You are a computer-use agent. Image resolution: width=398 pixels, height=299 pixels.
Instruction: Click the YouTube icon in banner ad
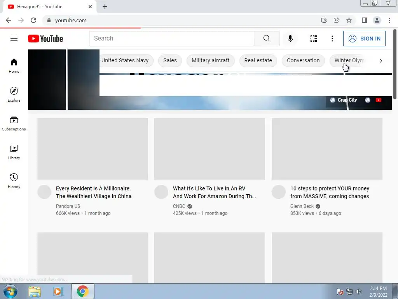(x=379, y=100)
